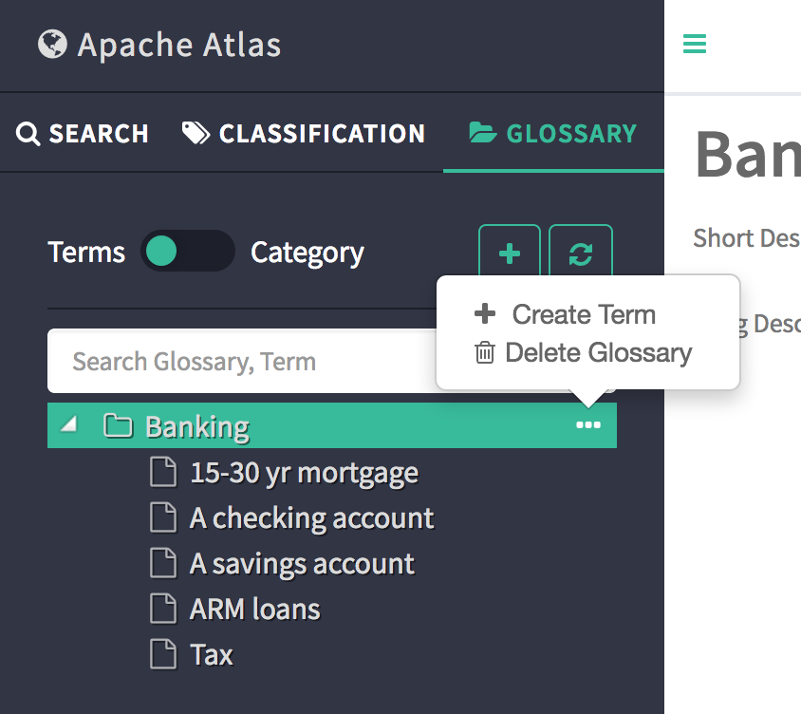Refresh the glossary list with refresh icon
Screen dimensions: 801x714
coord(581,254)
